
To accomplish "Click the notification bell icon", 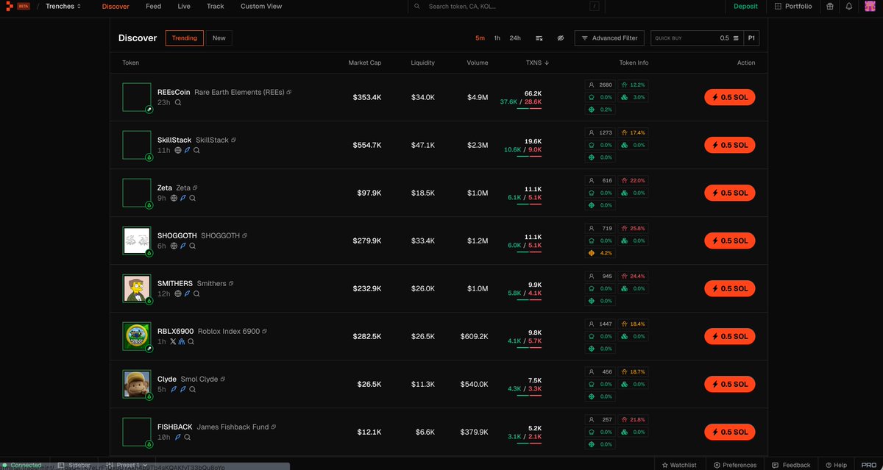I will click(848, 7).
